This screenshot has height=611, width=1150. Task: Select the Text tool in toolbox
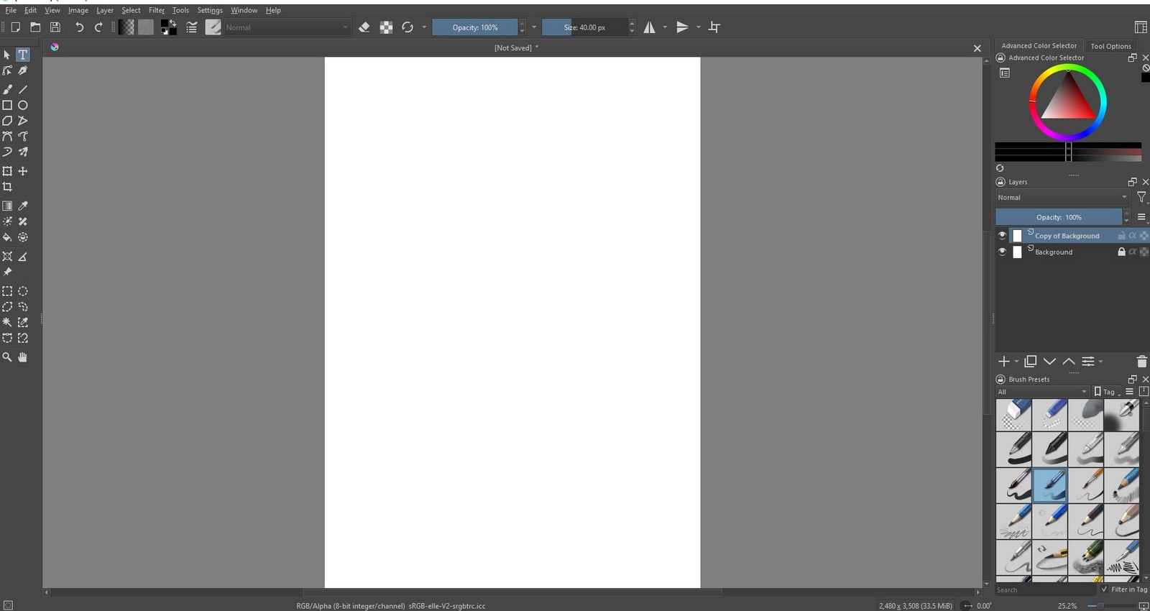coord(23,55)
